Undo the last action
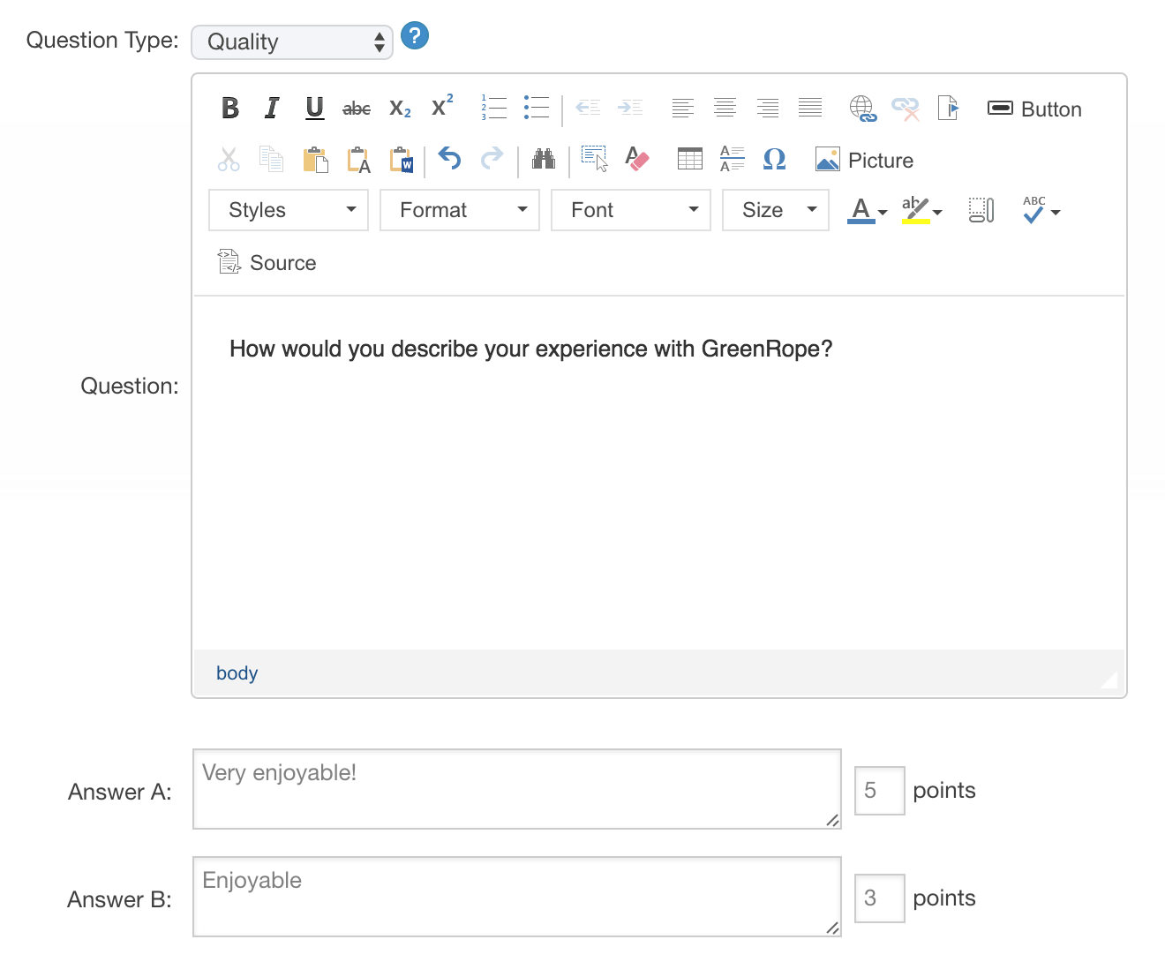The height and width of the screenshot is (962, 1165). pos(449,159)
